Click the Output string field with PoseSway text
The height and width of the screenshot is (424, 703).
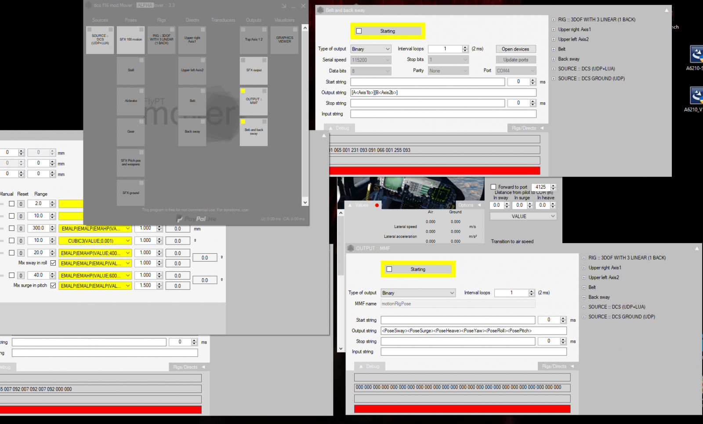tap(473, 331)
